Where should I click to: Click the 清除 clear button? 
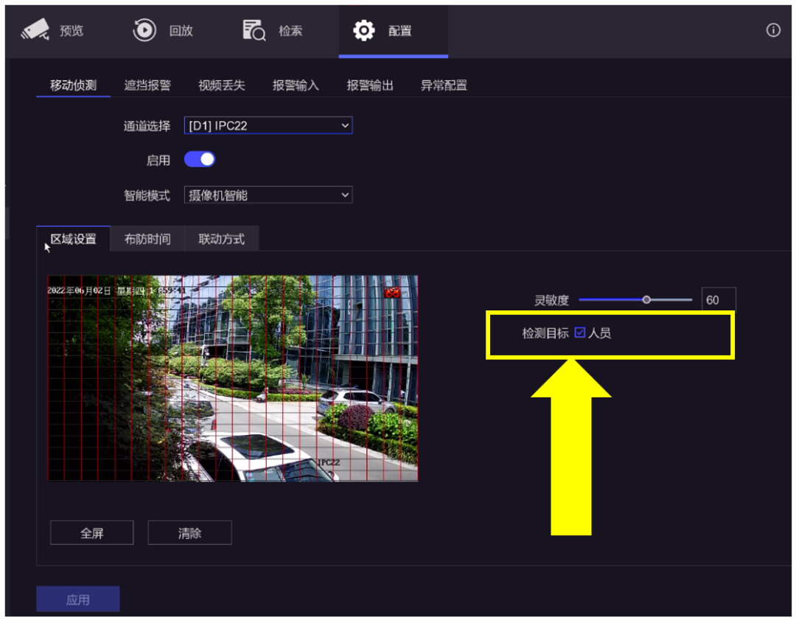(189, 532)
